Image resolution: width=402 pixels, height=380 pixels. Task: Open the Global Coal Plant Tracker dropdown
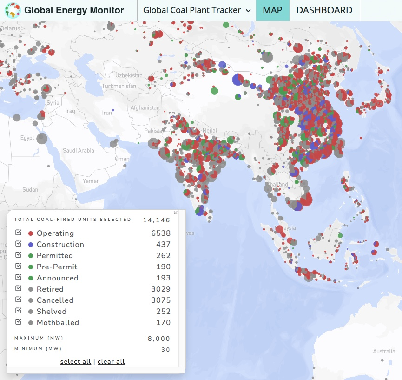(197, 10)
